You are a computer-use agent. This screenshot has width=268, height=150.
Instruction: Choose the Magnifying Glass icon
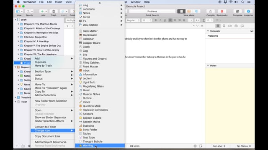point(100,86)
